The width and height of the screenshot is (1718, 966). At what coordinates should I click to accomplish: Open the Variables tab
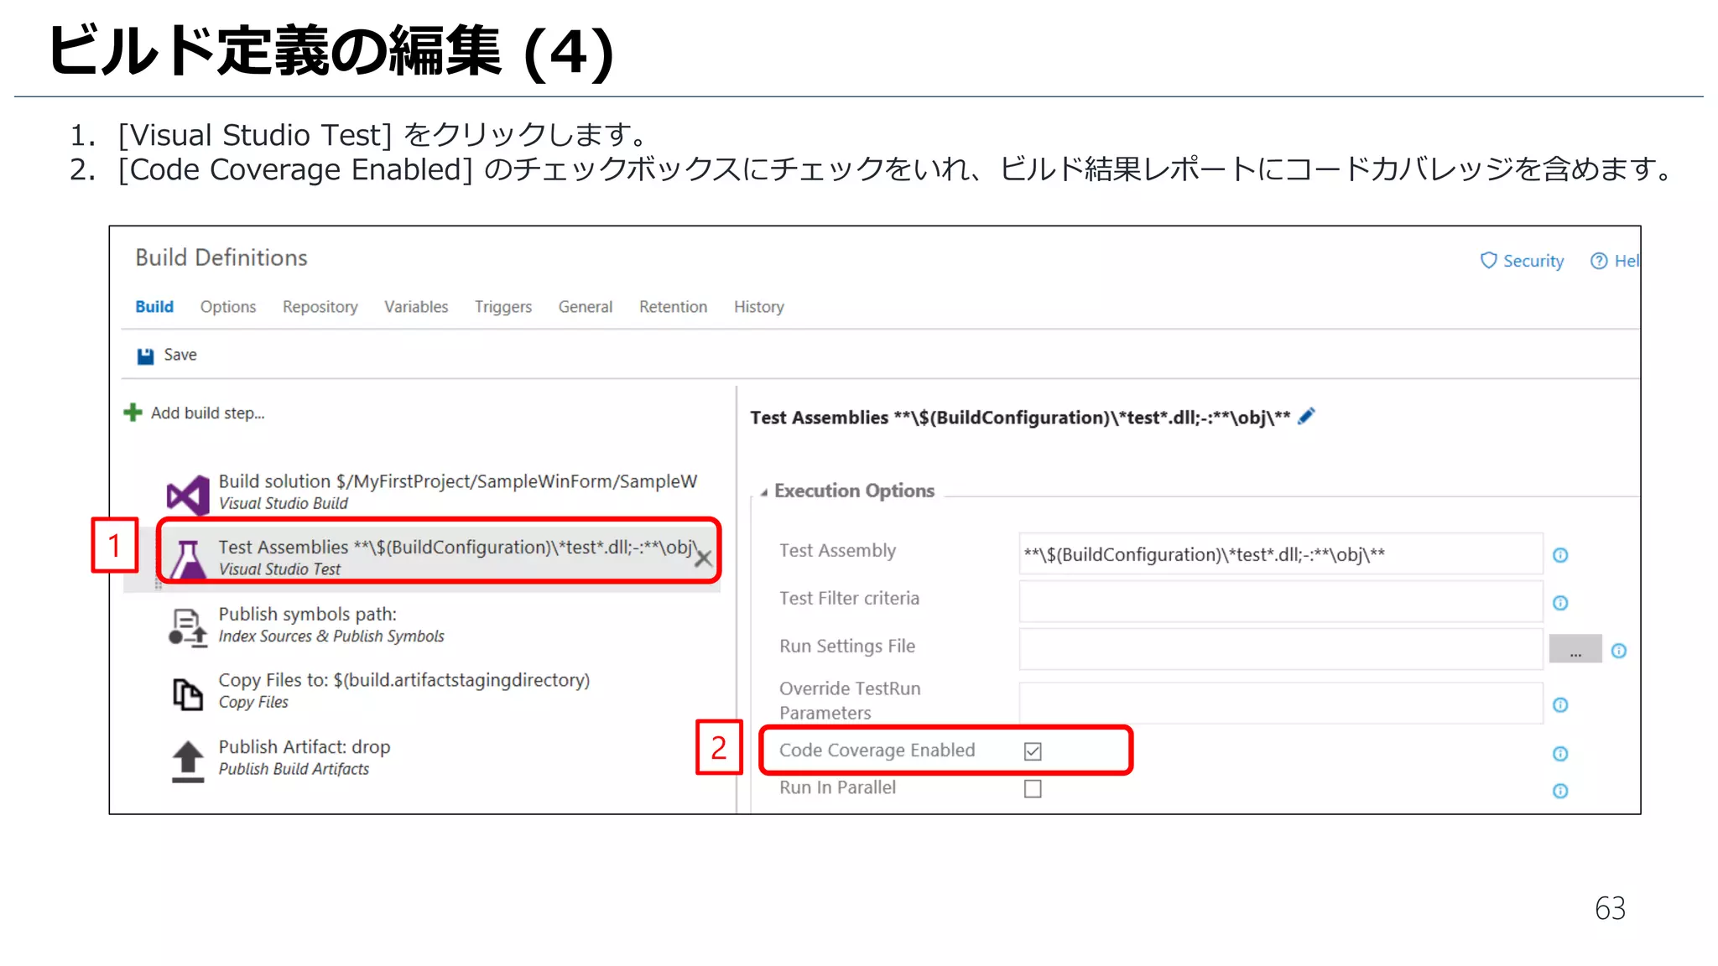pos(416,307)
